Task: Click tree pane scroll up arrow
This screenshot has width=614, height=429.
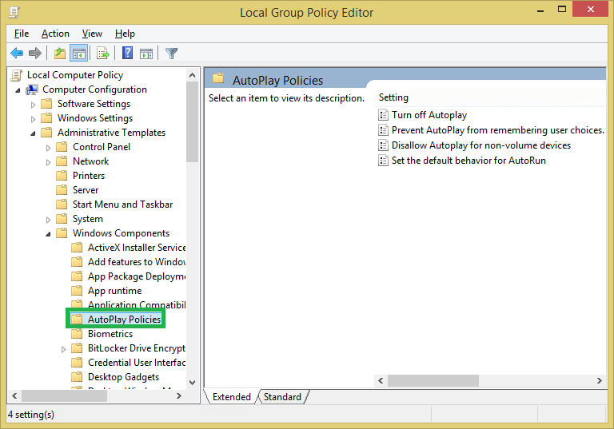Action: (192, 75)
